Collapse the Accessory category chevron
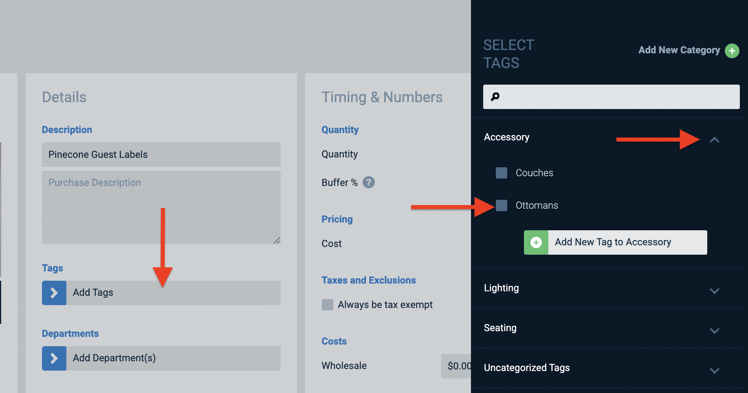Viewport: 748px width, 393px height. coord(715,140)
